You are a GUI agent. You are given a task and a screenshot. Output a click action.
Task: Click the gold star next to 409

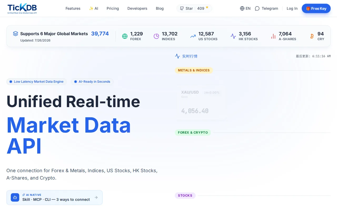click(x=207, y=7)
